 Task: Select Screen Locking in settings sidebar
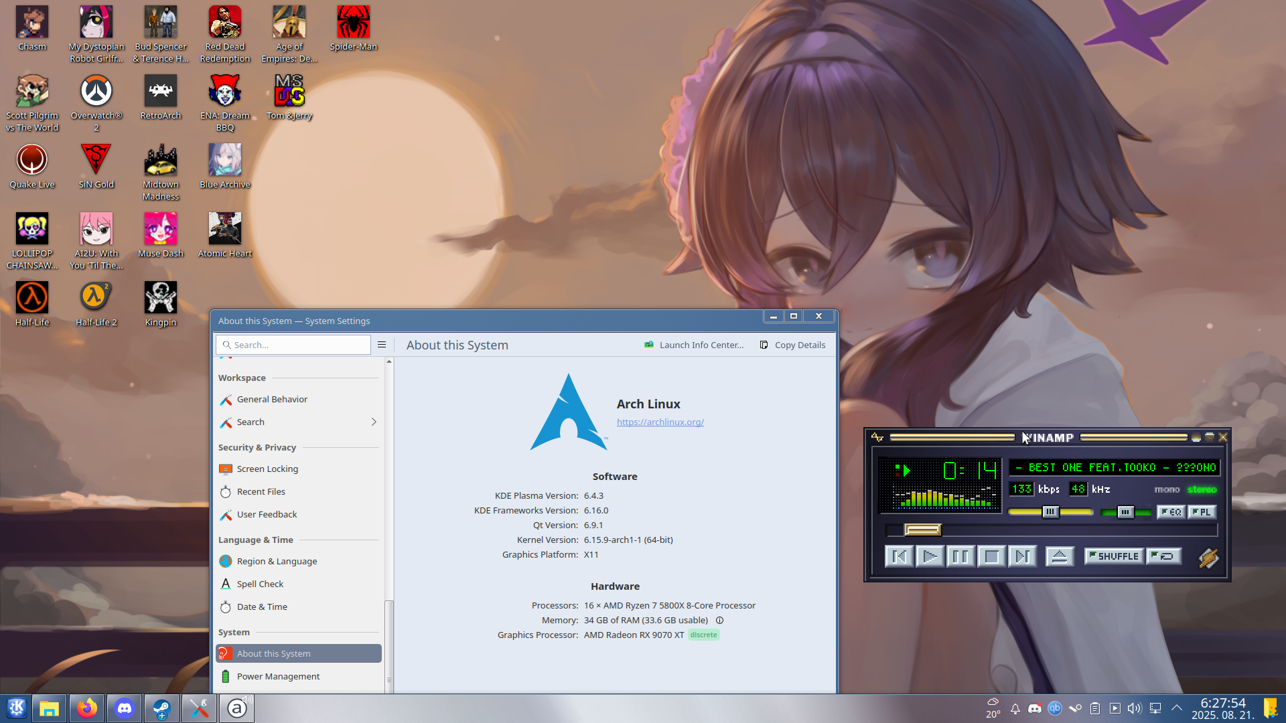267,469
